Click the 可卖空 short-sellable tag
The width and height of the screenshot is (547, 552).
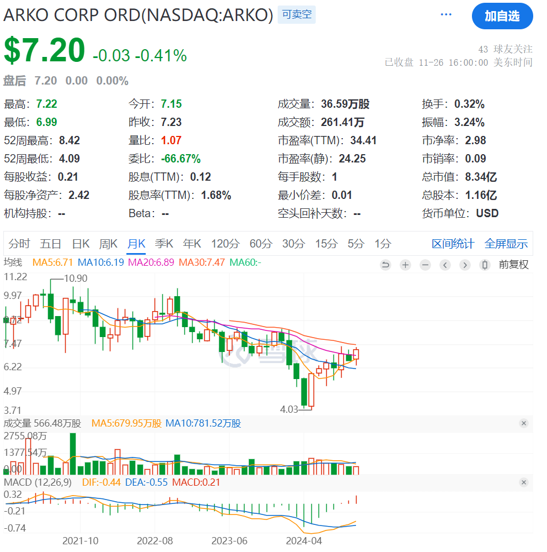296,15
